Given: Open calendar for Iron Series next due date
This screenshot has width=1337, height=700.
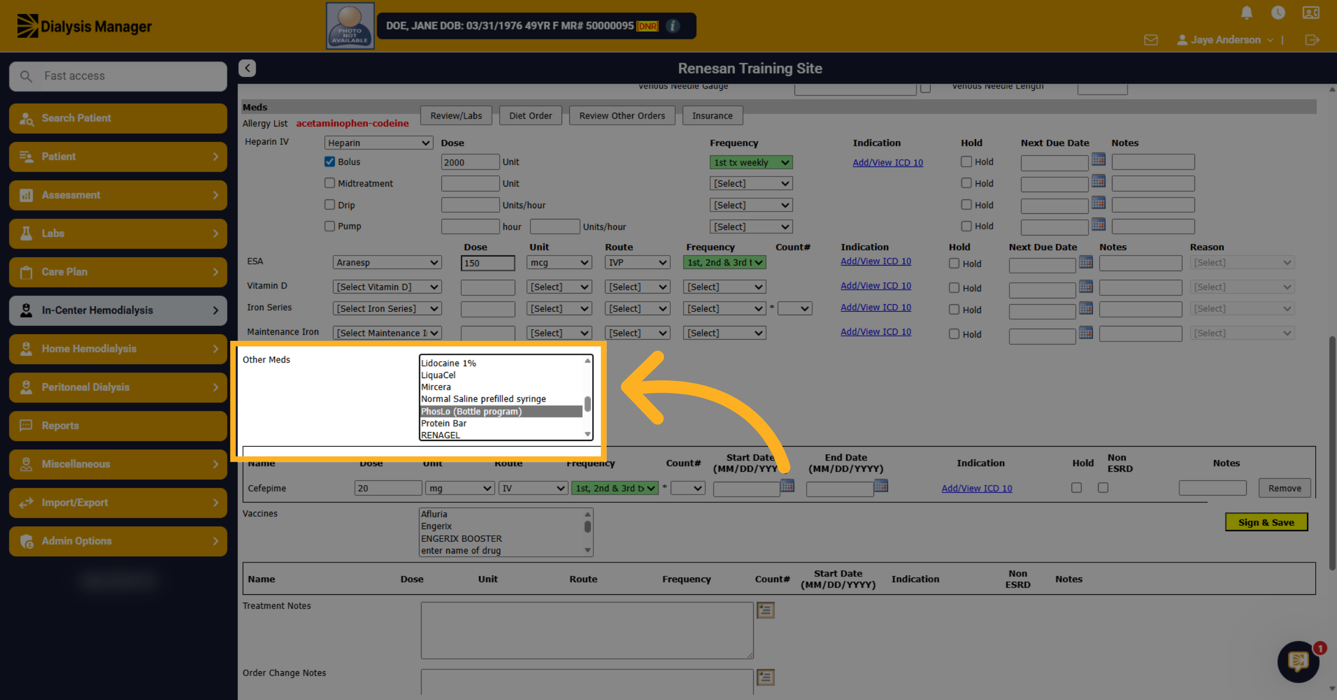Looking at the screenshot, I should [1086, 308].
